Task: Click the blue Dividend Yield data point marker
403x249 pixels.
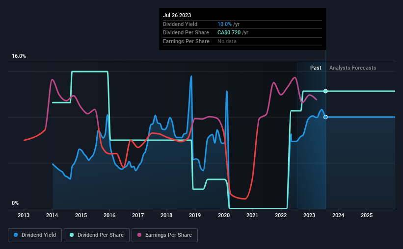Action: click(x=325, y=117)
